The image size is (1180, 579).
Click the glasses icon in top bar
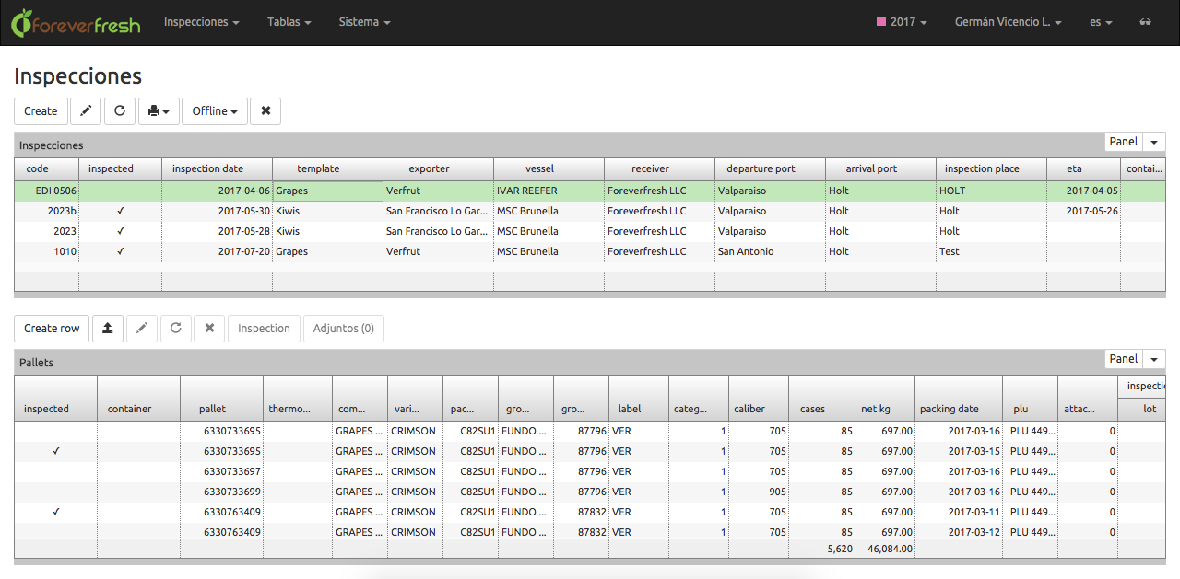point(1146,22)
